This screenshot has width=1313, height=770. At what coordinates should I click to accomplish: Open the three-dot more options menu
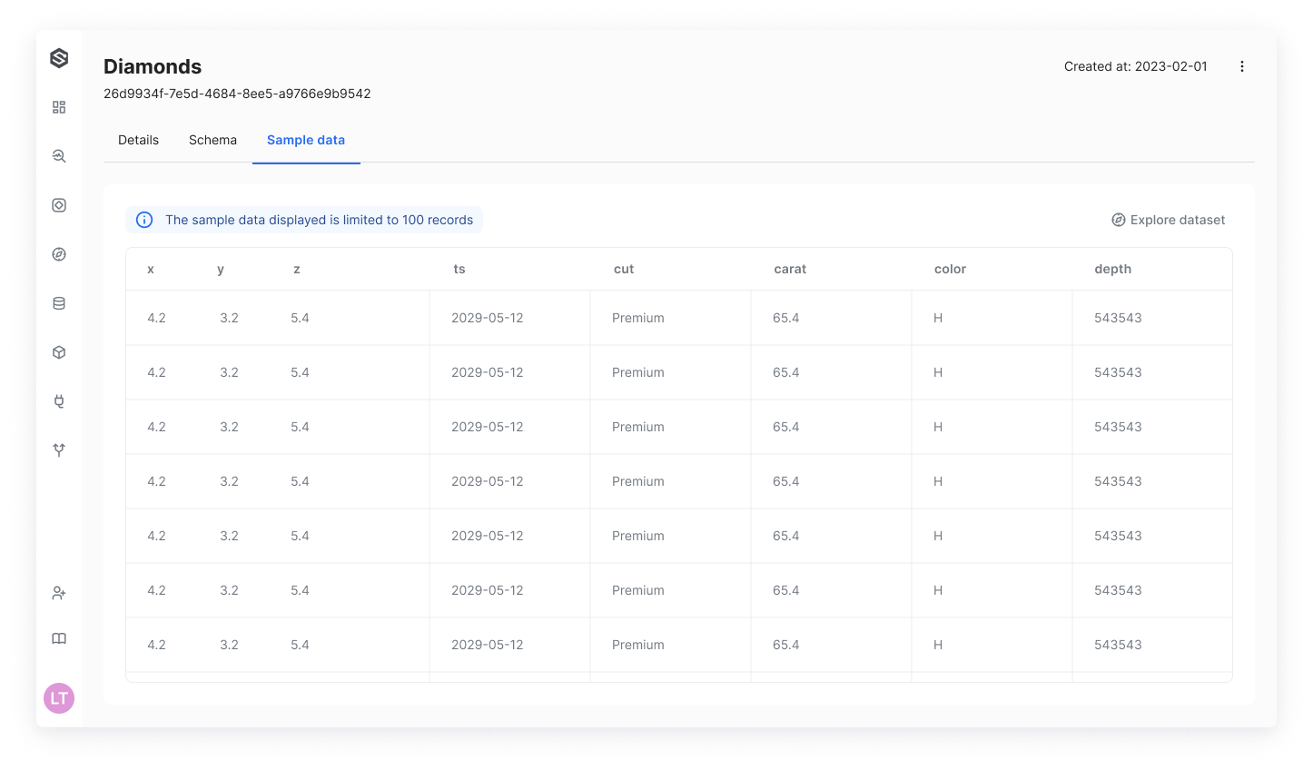(x=1242, y=66)
